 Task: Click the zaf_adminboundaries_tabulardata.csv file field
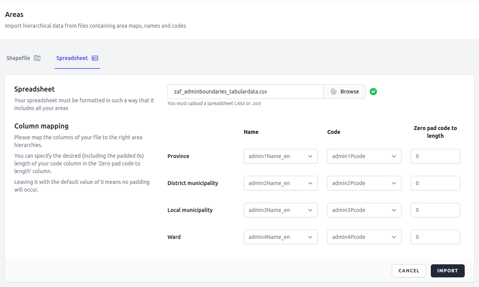pos(245,92)
